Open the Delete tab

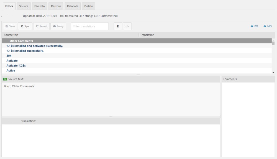(x=89, y=6)
